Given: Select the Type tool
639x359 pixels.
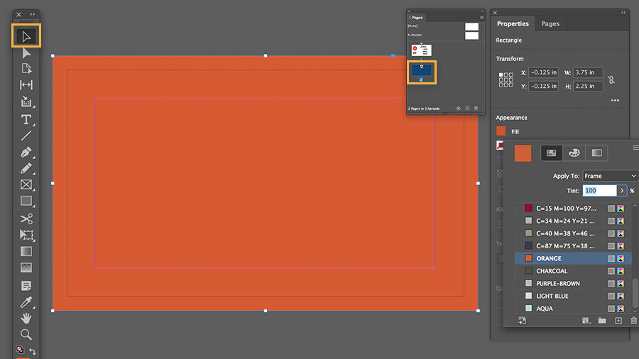Looking at the screenshot, I should click(26, 119).
